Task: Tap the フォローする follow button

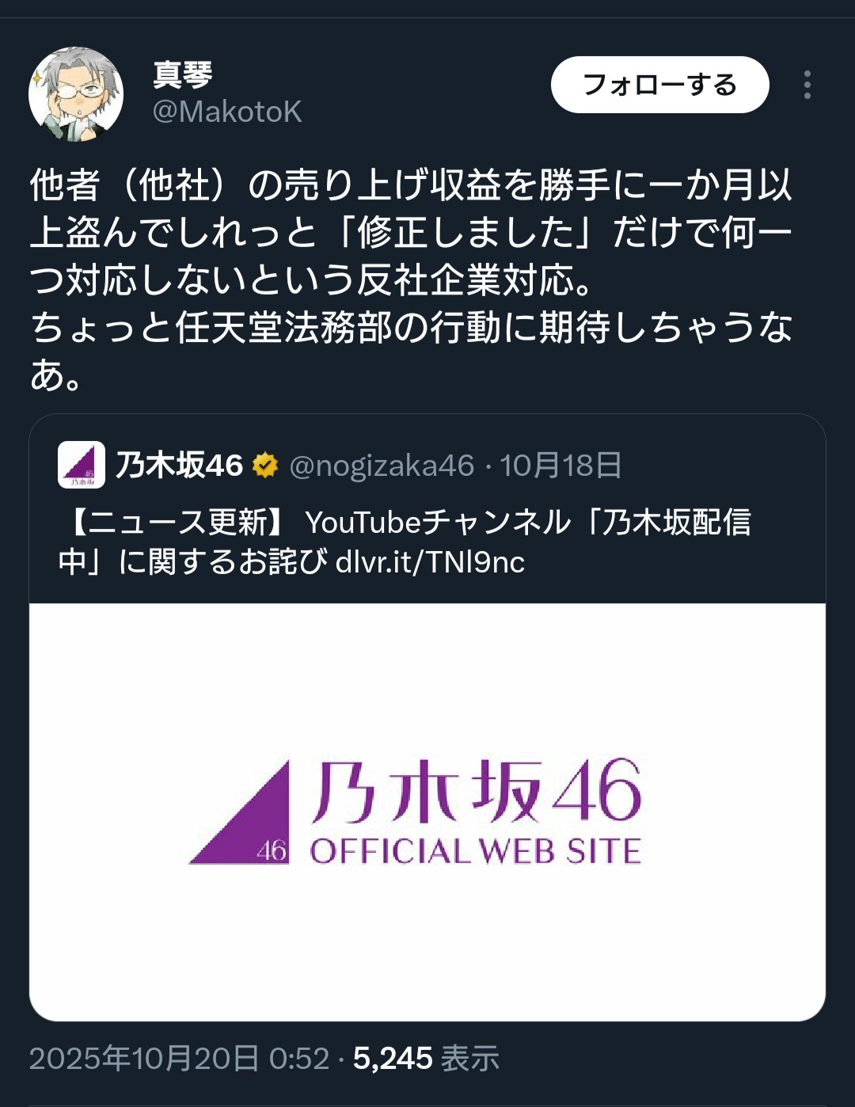Action: (659, 84)
